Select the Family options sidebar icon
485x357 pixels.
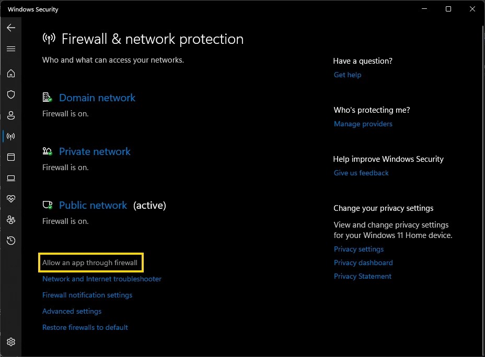click(11, 220)
